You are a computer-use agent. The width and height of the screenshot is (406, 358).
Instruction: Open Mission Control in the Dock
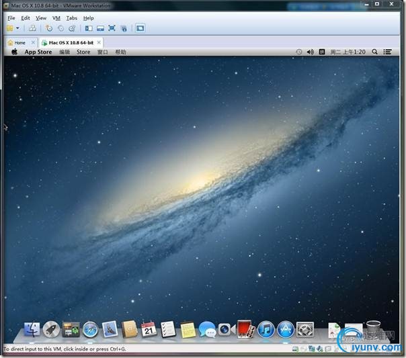[x=71, y=329]
